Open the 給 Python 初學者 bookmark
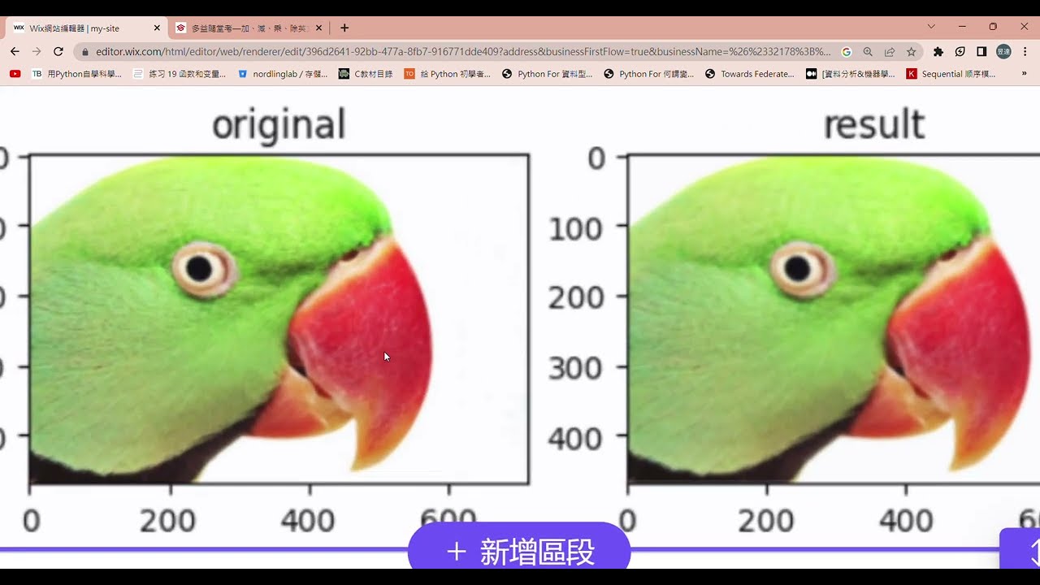The image size is (1040, 585). [x=448, y=73]
